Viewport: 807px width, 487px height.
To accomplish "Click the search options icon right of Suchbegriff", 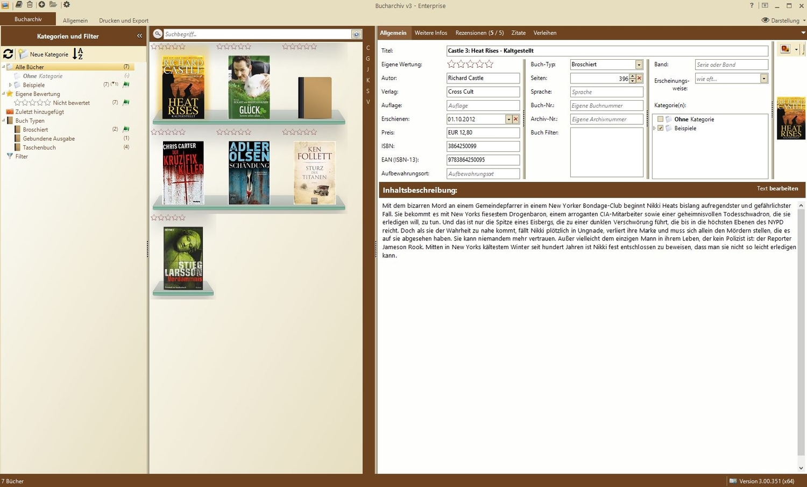I will point(356,34).
